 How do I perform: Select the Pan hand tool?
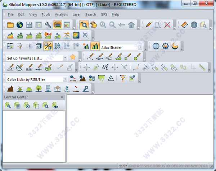tap(94, 25)
